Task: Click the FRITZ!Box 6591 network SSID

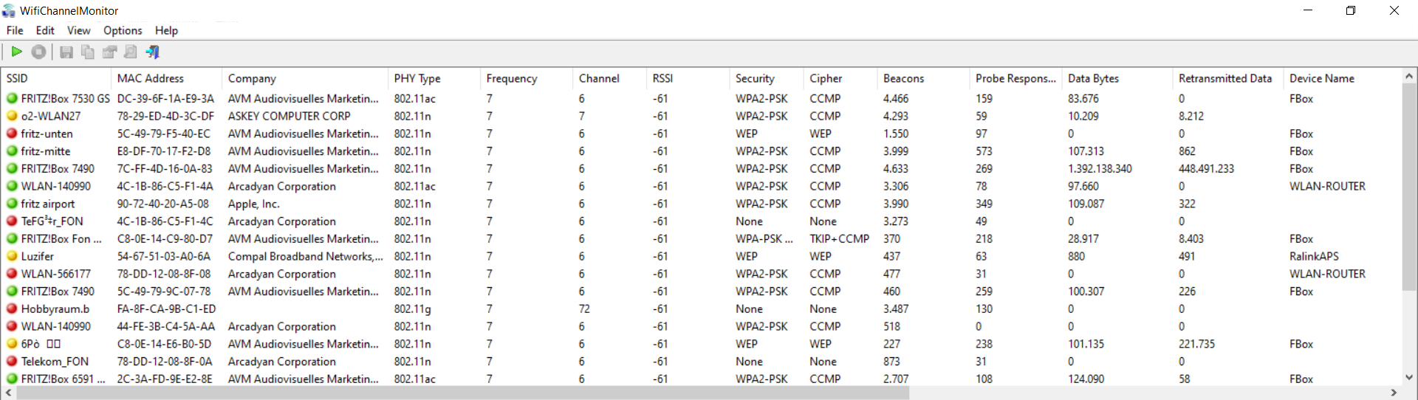Action: [63, 379]
